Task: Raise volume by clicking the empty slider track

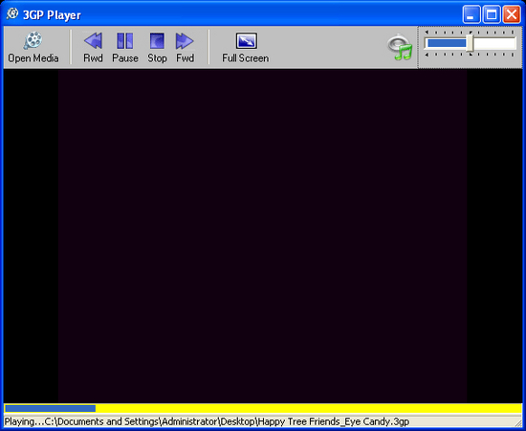Action: tap(494, 43)
